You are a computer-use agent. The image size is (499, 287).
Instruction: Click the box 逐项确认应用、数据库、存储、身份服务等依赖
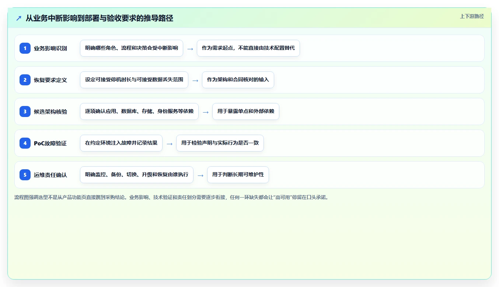click(x=139, y=111)
